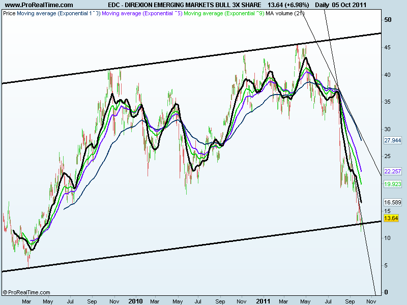Click the 40 price axis label
407x305 pixels.
[388, 75]
